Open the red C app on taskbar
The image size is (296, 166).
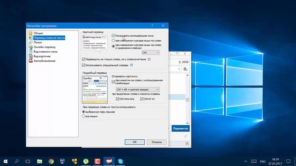coord(98,161)
